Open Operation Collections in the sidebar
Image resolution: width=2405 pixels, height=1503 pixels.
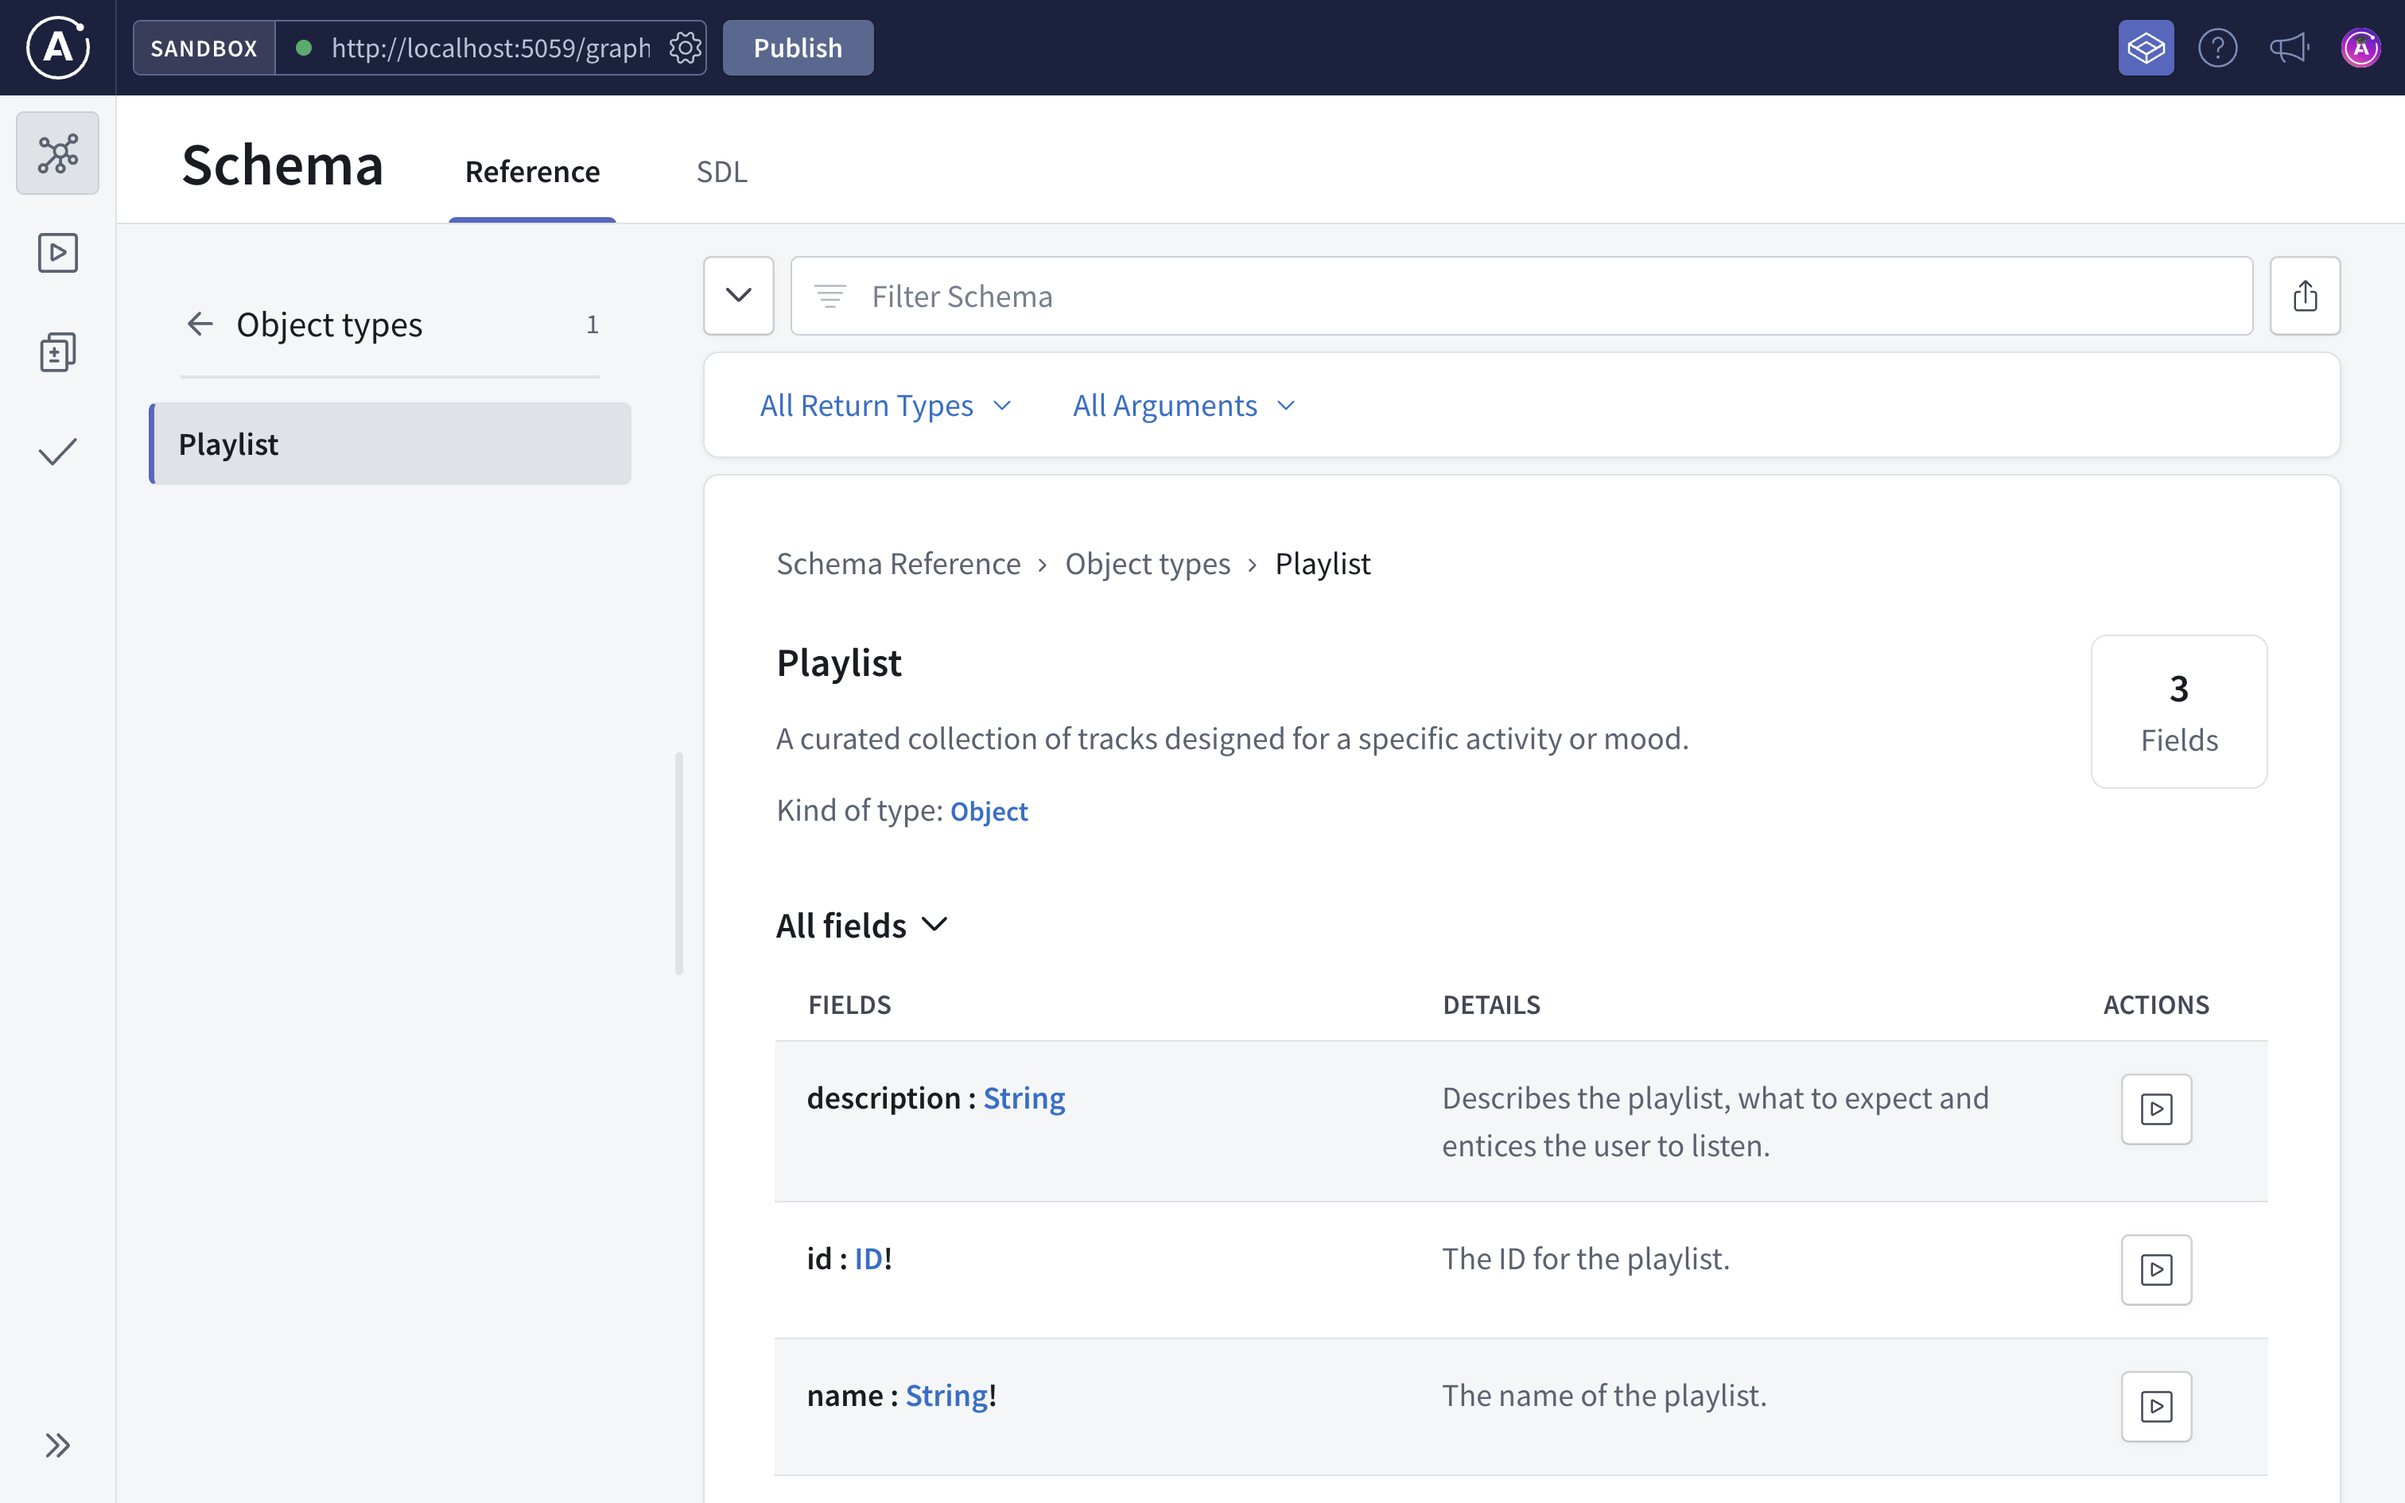pos(56,351)
